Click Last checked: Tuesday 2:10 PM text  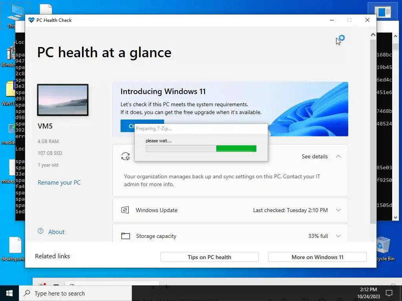point(290,210)
